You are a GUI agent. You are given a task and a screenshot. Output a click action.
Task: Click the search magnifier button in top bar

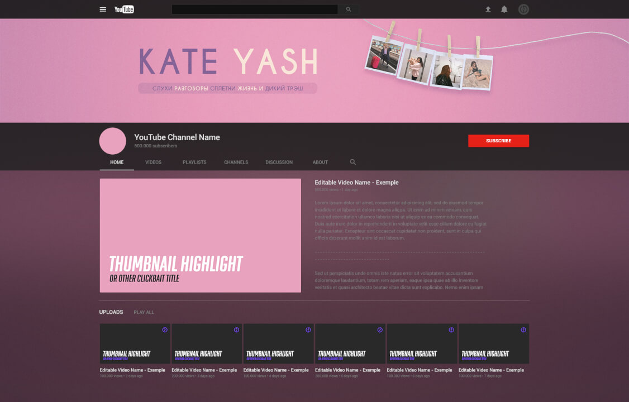click(349, 9)
